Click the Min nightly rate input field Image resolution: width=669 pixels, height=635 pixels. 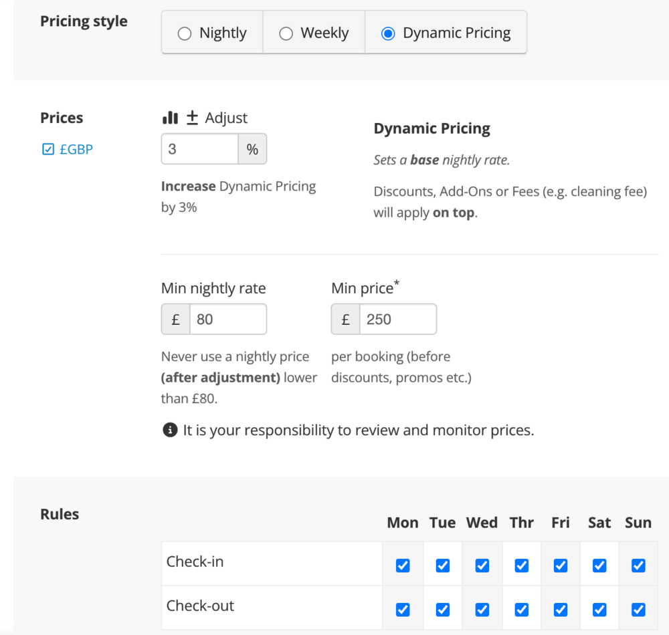227,319
